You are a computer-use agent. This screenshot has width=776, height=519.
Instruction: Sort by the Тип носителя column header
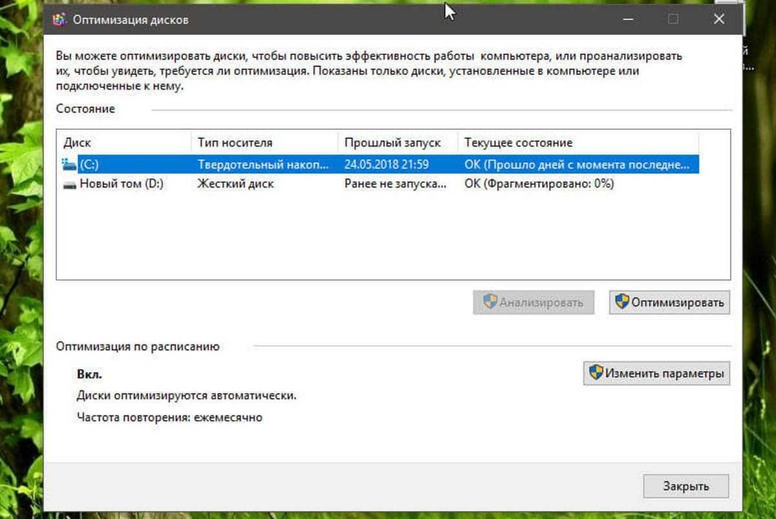[x=264, y=142]
